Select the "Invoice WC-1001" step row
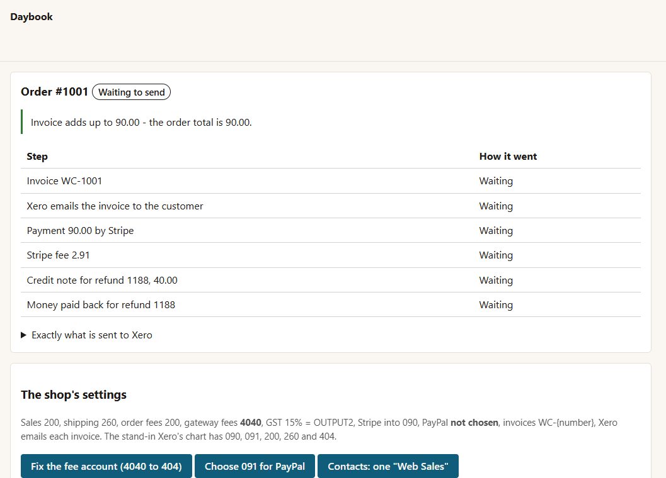666x478 pixels. [x=330, y=181]
